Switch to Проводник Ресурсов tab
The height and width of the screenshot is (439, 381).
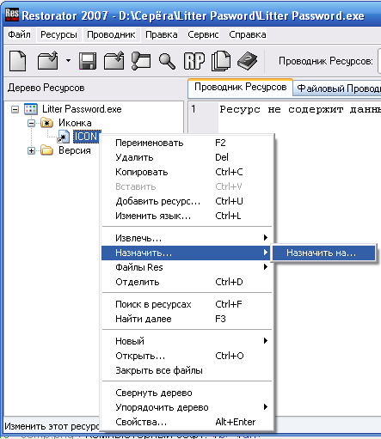tap(240, 88)
